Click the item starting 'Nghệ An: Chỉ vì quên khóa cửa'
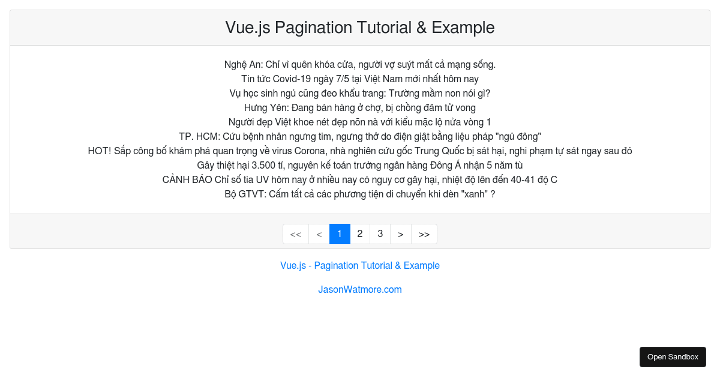The height and width of the screenshot is (378, 720). [x=360, y=64]
